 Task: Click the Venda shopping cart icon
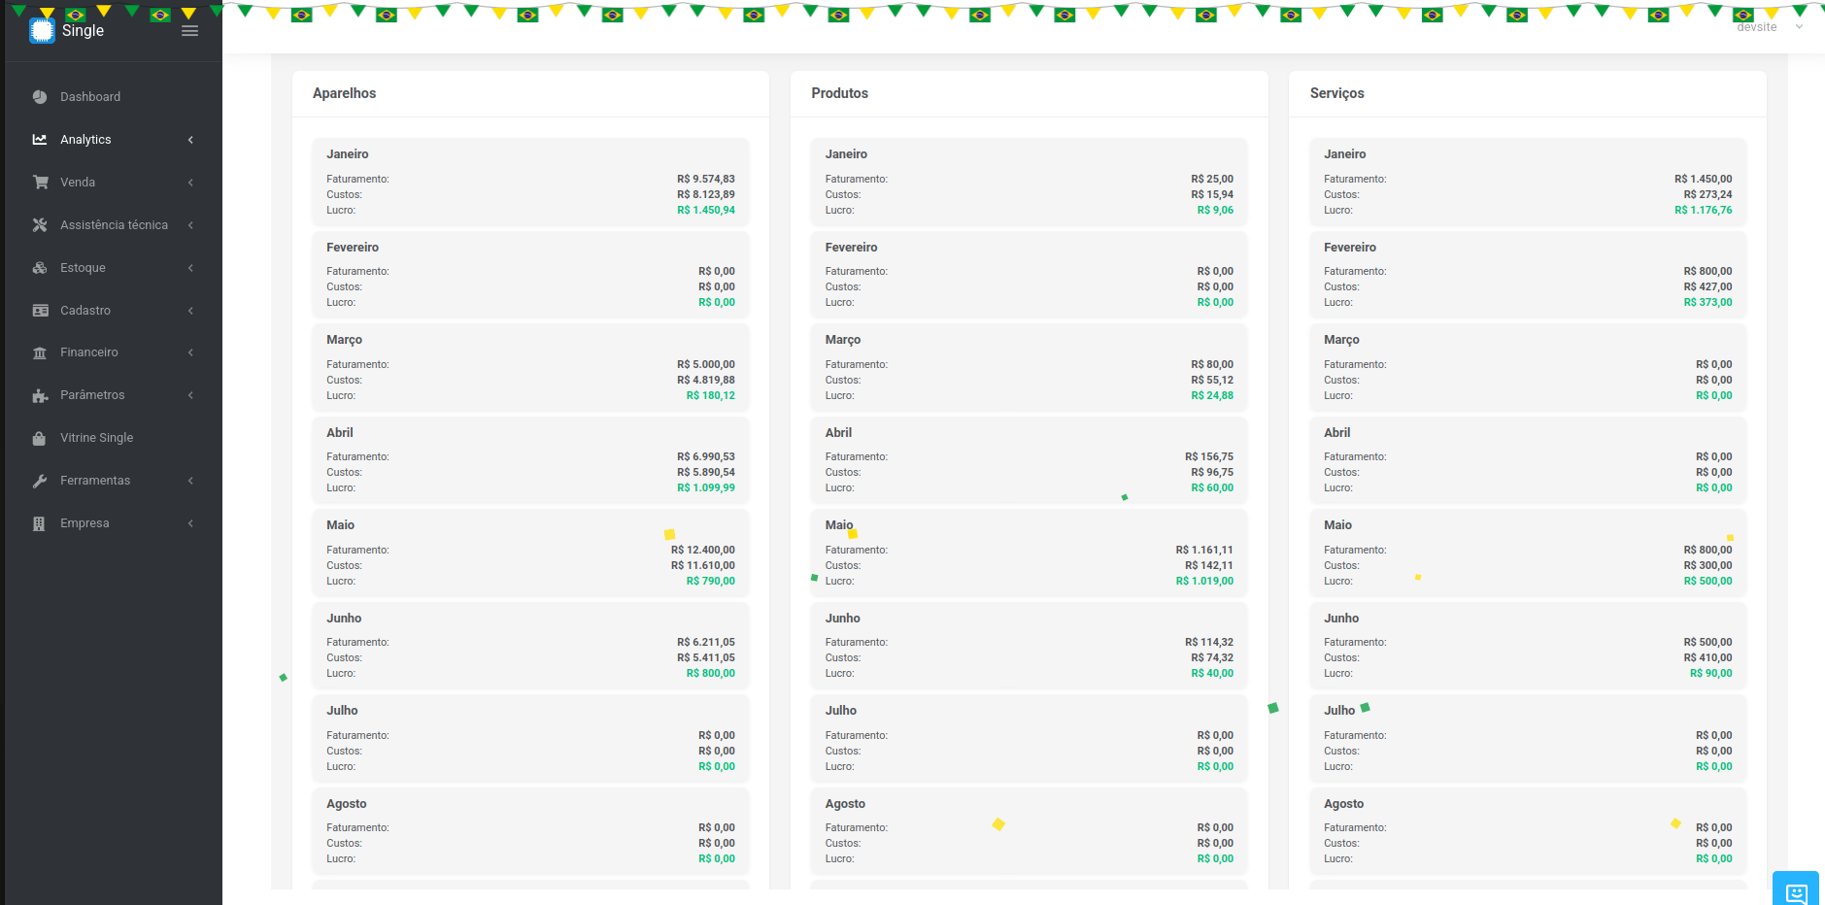pos(40,183)
